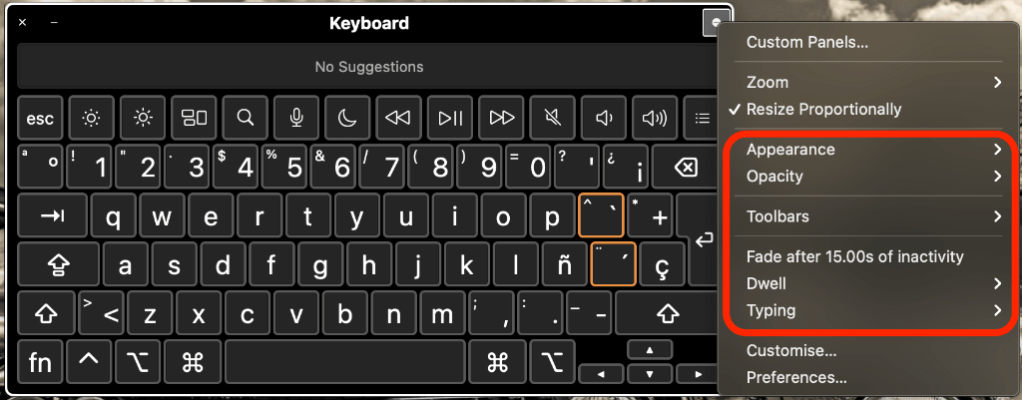Click the Mission Control key
Screen dimensions: 1022x400
pos(194,119)
